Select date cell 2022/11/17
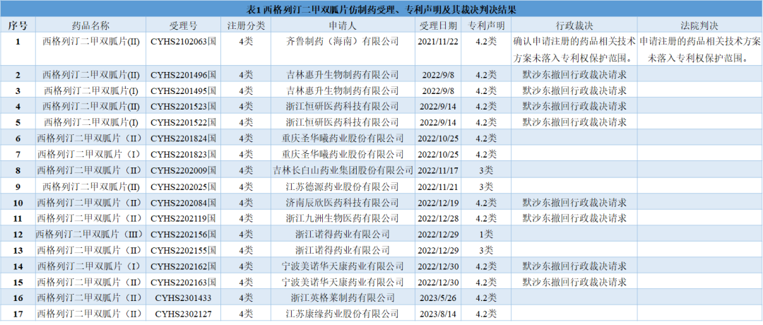763x325 pixels. click(x=438, y=170)
